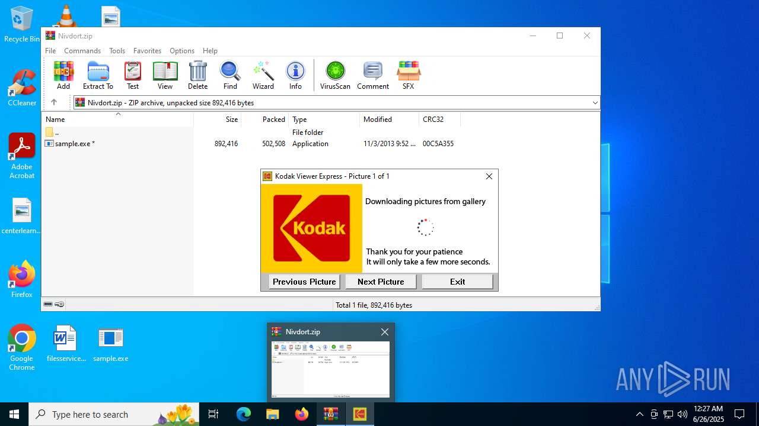Switch to WinRAR taskbar button
The width and height of the screenshot is (759, 426).
tap(331, 414)
